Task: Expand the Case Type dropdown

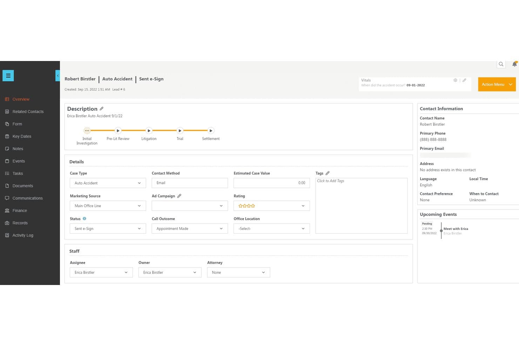Action: pos(108,183)
